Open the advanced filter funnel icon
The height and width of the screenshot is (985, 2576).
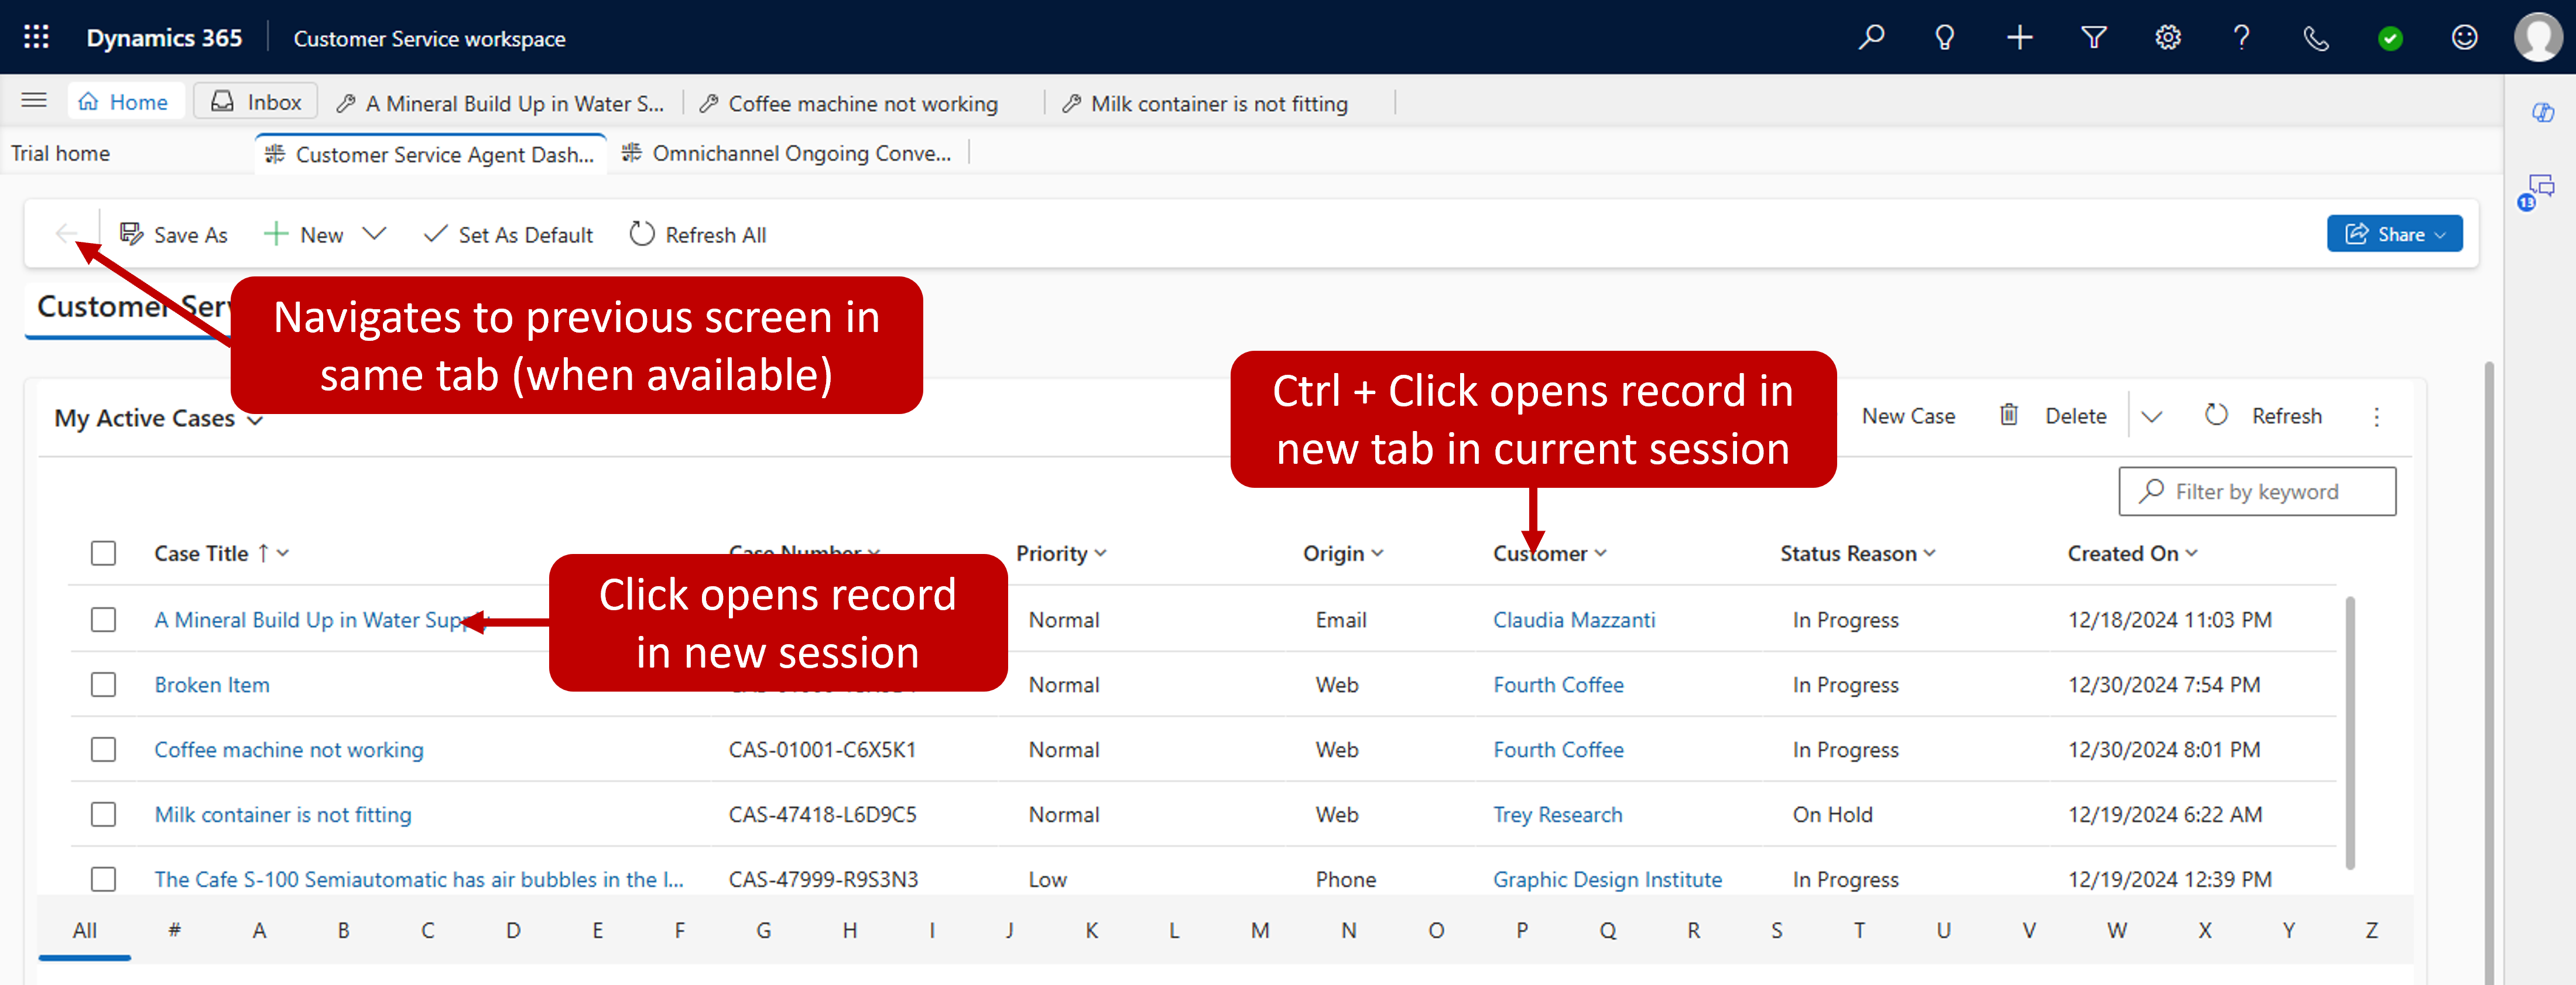[2094, 37]
